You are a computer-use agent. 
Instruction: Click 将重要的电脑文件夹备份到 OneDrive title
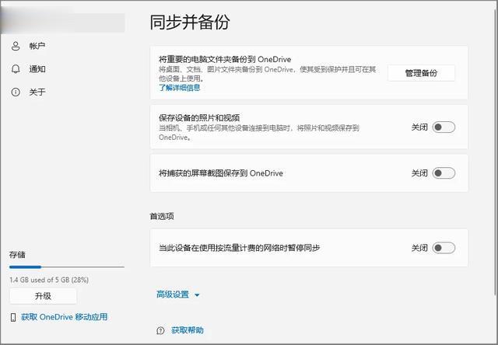tap(225, 59)
